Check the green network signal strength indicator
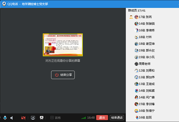The height and width of the screenshot is (122, 179). 83,118
